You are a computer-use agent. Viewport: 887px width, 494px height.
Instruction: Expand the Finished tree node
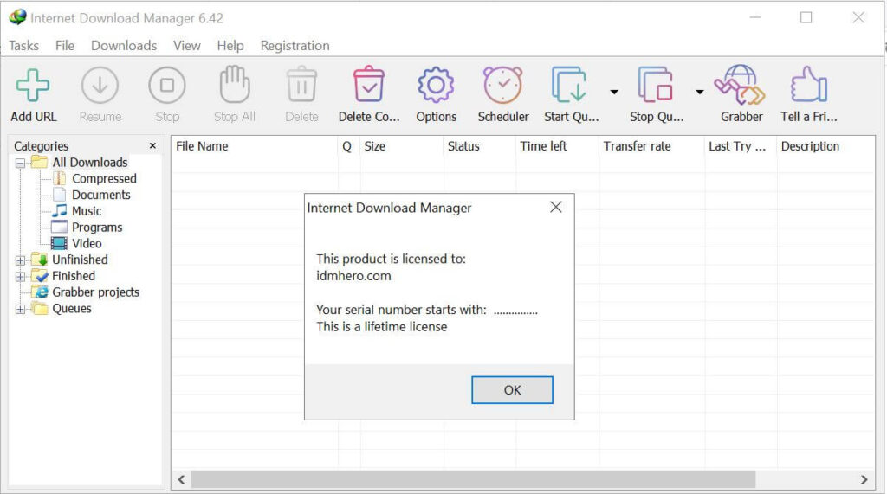click(x=21, y=277)
